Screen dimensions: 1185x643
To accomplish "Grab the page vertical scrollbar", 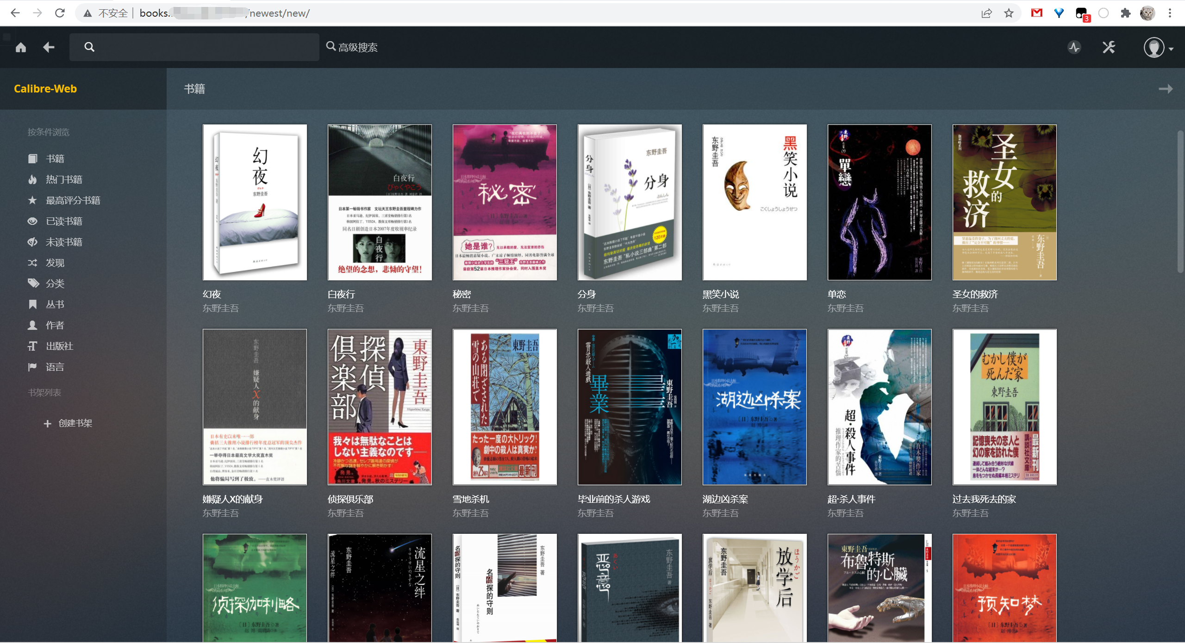I will 1180,201.
